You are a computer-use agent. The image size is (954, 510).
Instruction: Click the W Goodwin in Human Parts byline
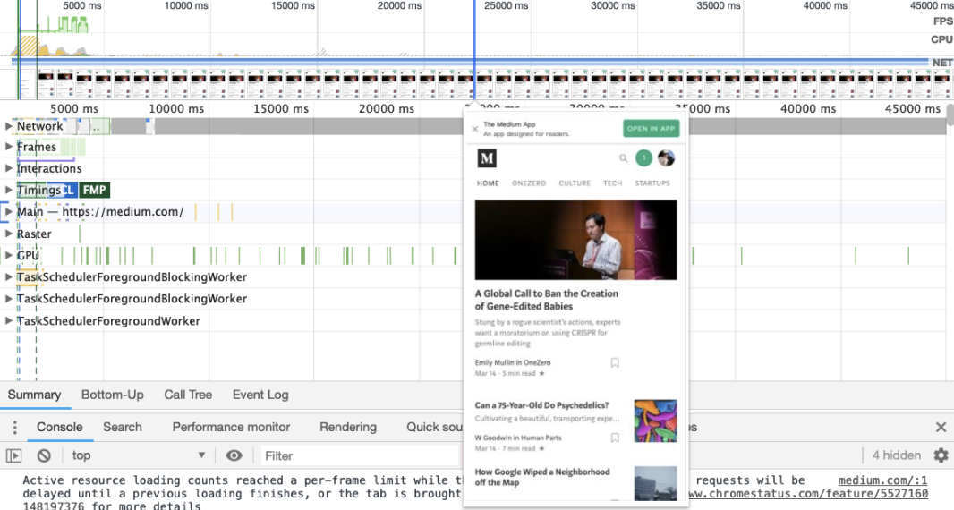pos(518,438)
